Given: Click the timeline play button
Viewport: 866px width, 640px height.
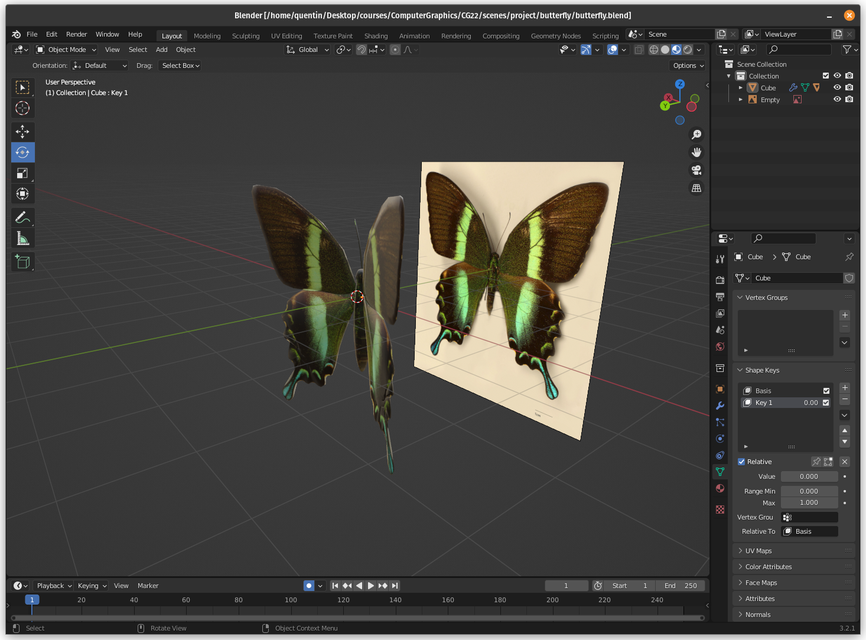Looking at the screenshot, I should pos(371,586).
